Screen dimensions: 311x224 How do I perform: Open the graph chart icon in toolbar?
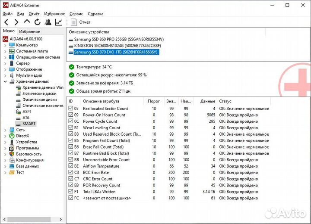click(58, 22)
